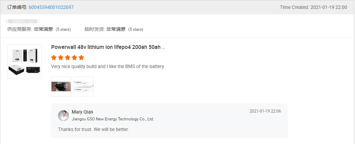Viewport: 355px width, 144px height.
Task: Open the main product image thumbnail
Action: pos(24,62)
